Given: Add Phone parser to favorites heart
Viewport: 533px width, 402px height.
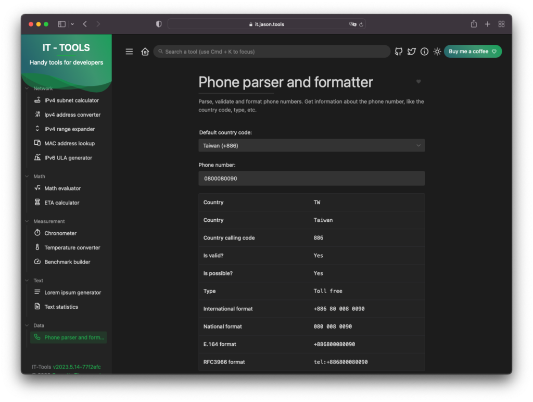Looking at the screenshot, I should (x=418, y=81).
